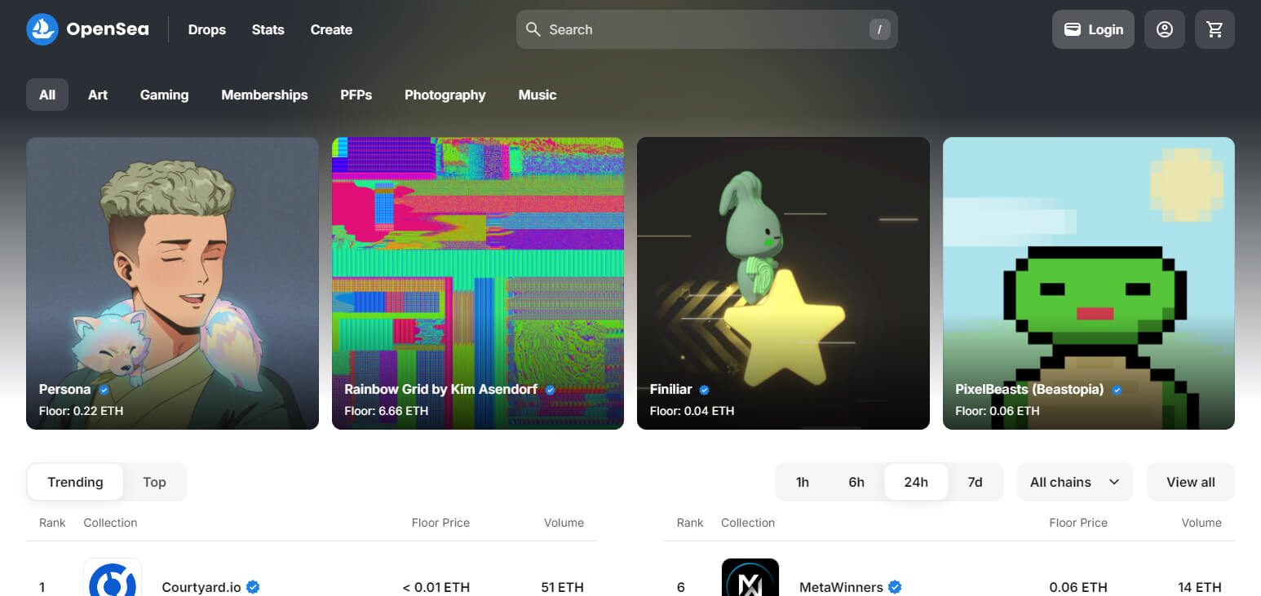Select the 6h time range
The height and width of the screenshot is (596, 1261).
[856, 482]
